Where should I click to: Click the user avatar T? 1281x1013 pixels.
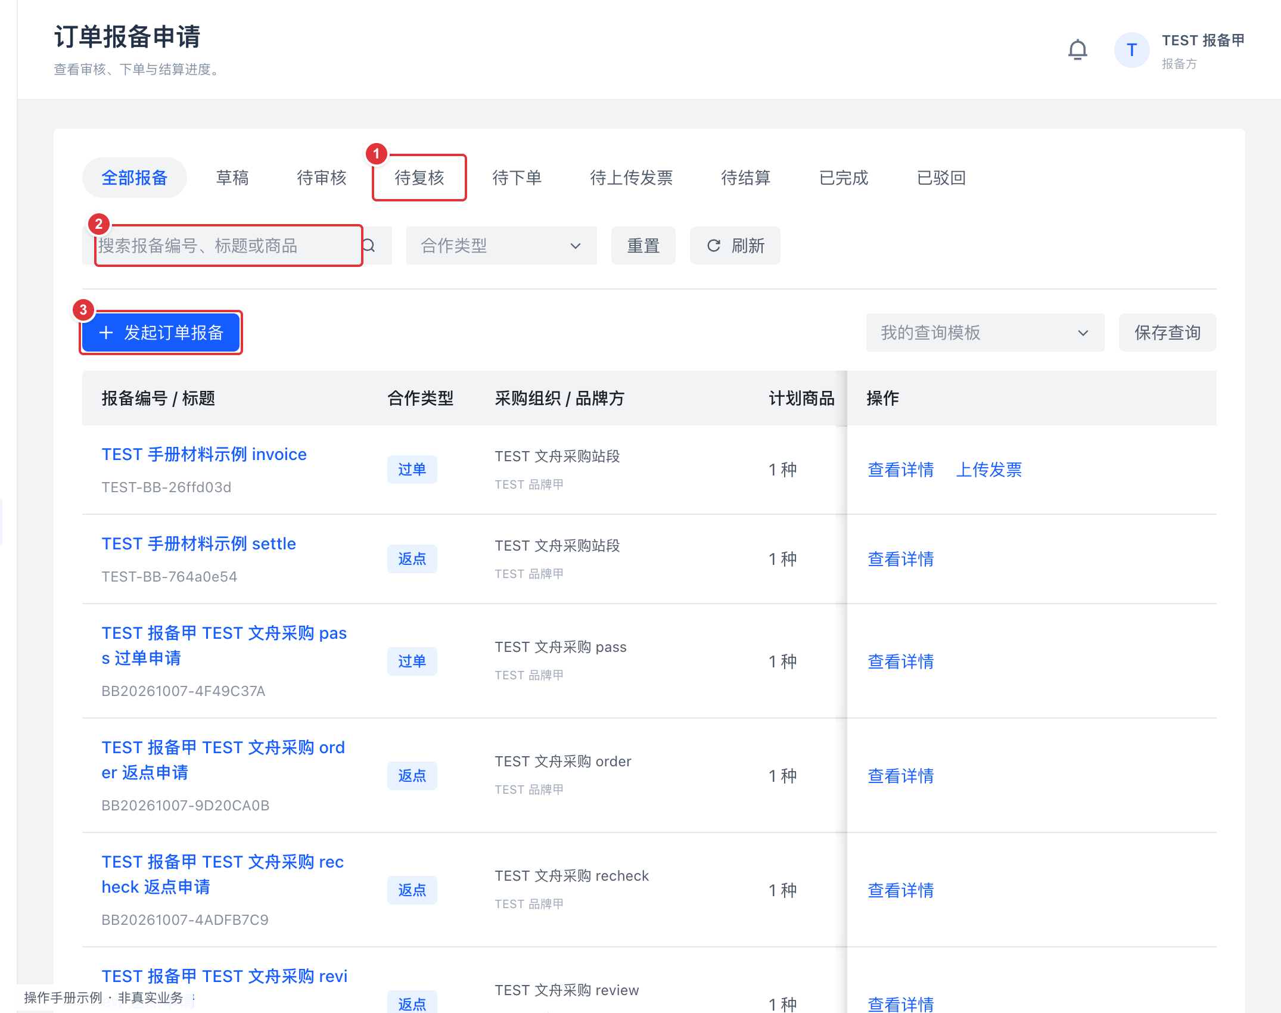[x=1131, y=50]
